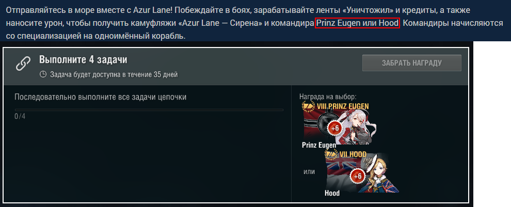Click the VII HOOD gold title
This screenshot has height=207, width=511.
(353, 154)
